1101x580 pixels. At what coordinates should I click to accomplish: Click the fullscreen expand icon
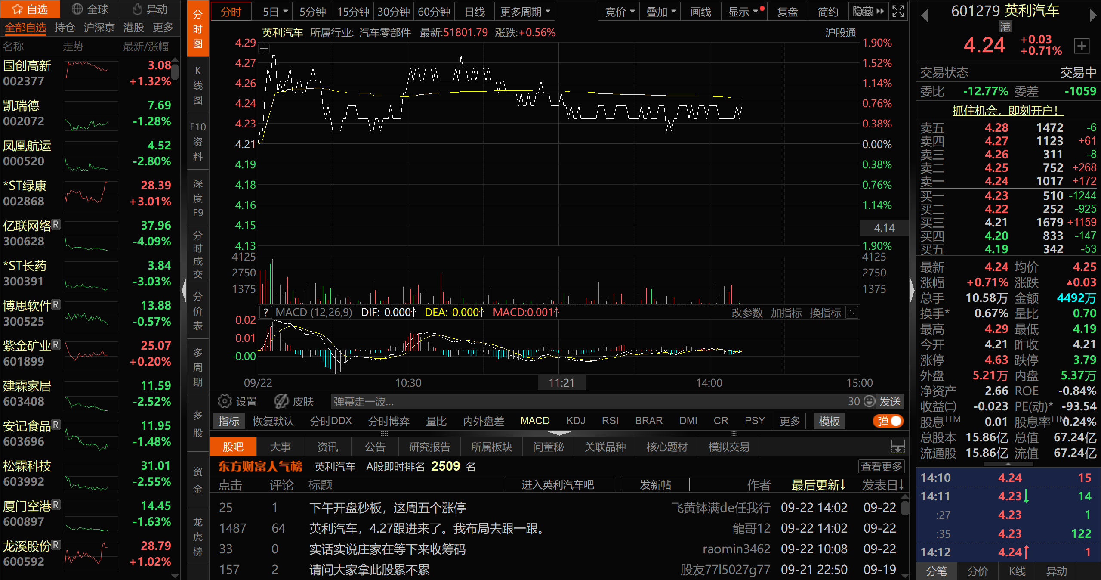(898, 11)
